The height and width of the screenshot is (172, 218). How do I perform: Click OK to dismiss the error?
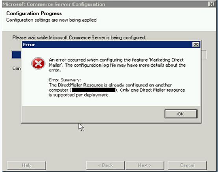tap(181, 114)
